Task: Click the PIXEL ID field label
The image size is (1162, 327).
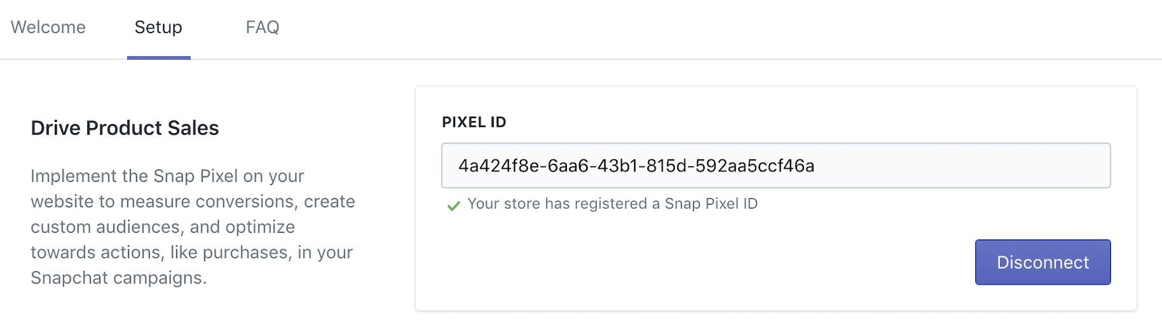Action: click(474, 122)
